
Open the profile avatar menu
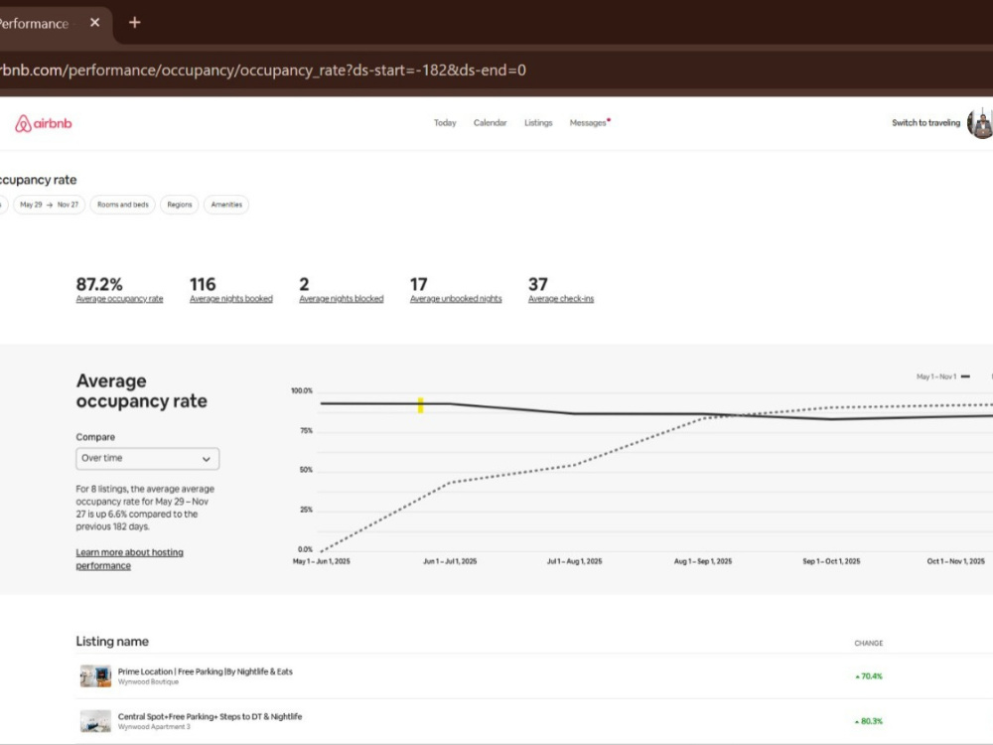980,123
